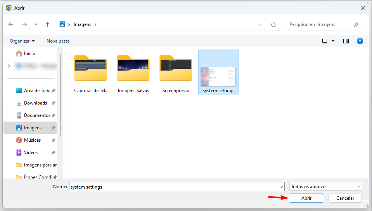
Task: Open recent locations dropdown arrow
Action: [x=36, y=24]
